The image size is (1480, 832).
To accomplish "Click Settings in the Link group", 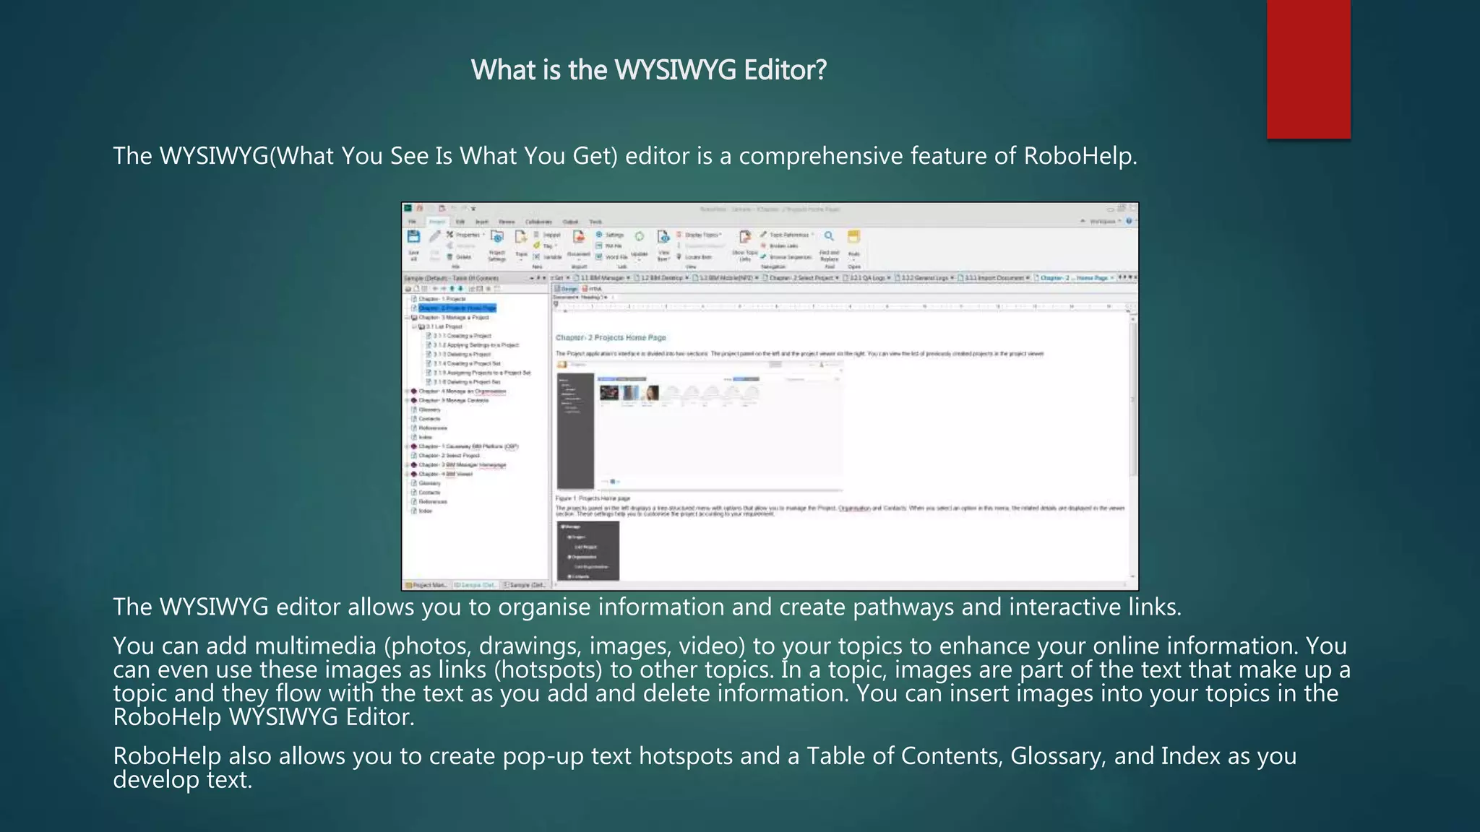I will click(x=611, y=235).
